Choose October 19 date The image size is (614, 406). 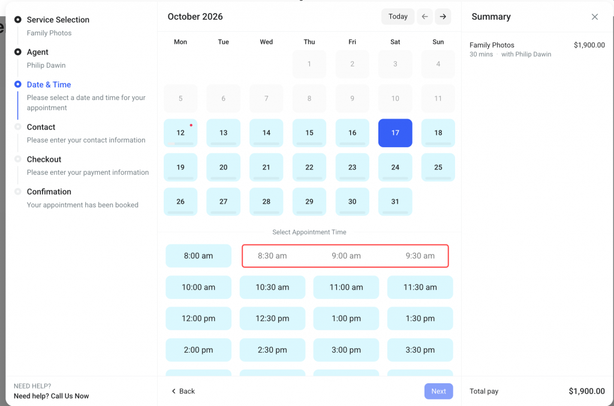point(180,168)
